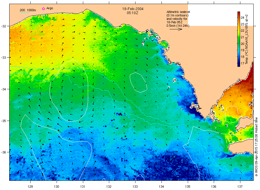260x190 pixels.
Task: Click the cyan isobath legend line sample
Action: pos(24,12)
